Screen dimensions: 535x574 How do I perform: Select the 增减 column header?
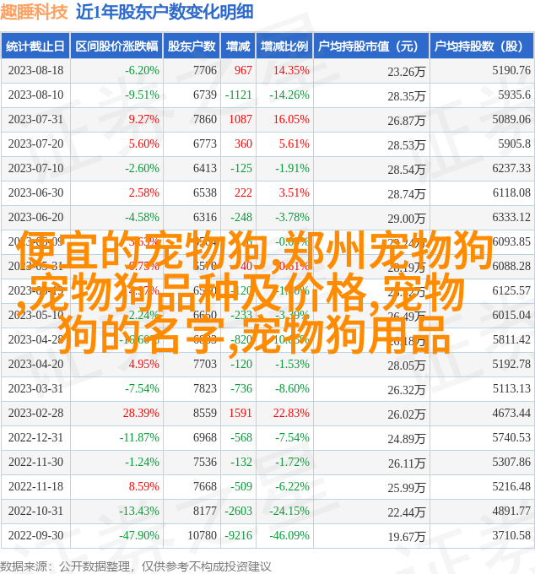[x=238, y=46]
